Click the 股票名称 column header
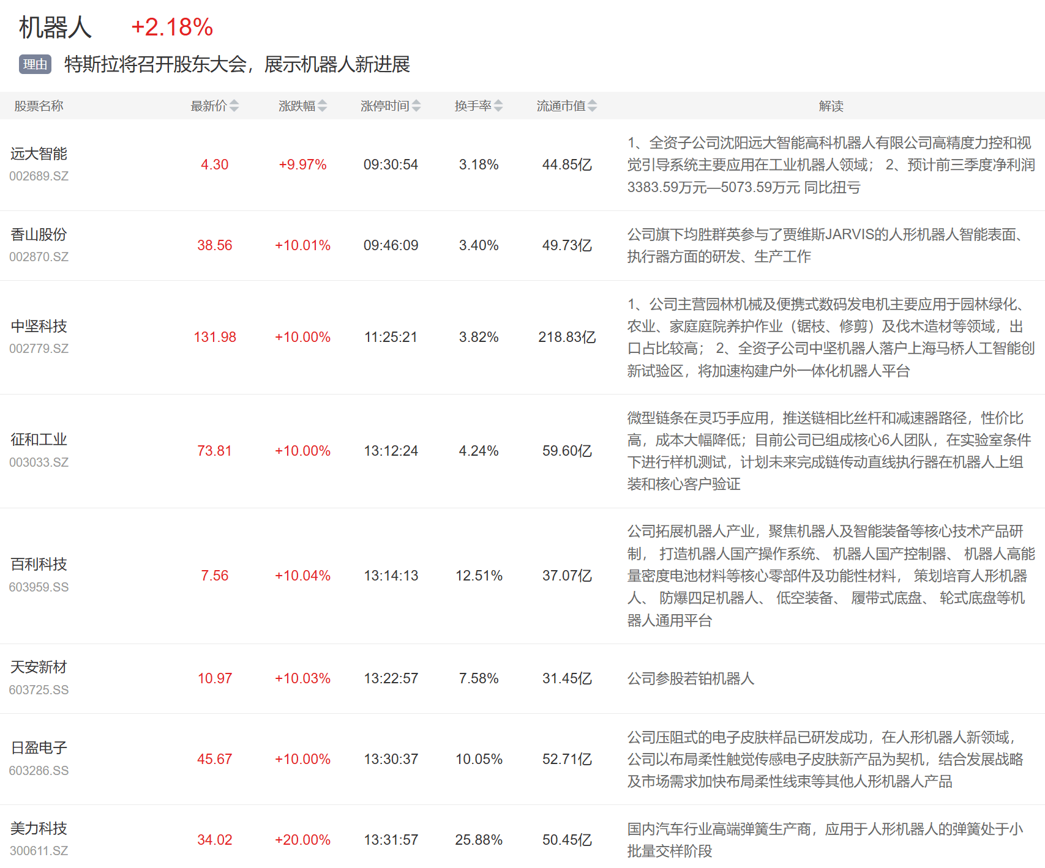The height and width of the screenshot is (868, 1045). pos(39,106)
